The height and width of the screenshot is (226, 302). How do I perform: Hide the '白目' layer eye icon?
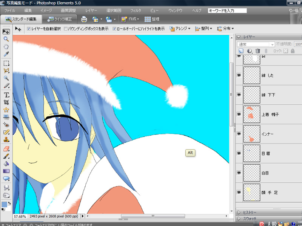click(x=239, y=173)
